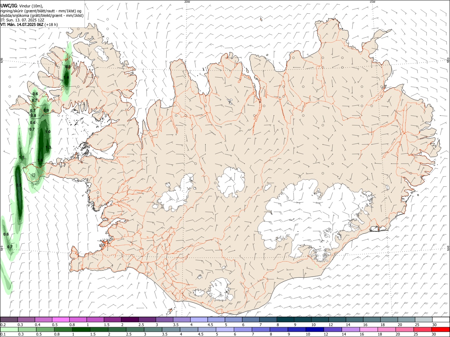Image resolution: width=450 pixels, height=337 pixels.
Task: Pick the palest green lower swatch between 0.1 and 0.3
Action: pyautogui.click(x=9, y=329)
